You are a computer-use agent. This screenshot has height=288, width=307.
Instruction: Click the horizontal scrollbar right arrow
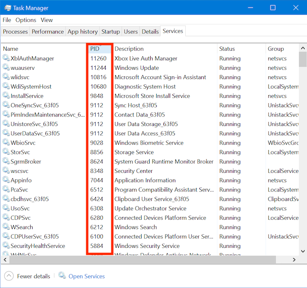point(294,260)
